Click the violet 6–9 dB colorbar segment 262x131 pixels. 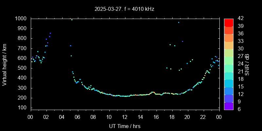(229, 106)
